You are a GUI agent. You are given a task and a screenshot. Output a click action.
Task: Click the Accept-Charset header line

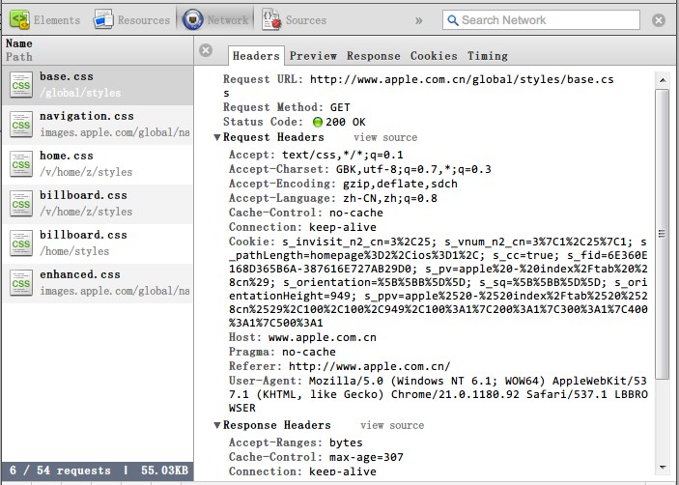pos(360,169)
